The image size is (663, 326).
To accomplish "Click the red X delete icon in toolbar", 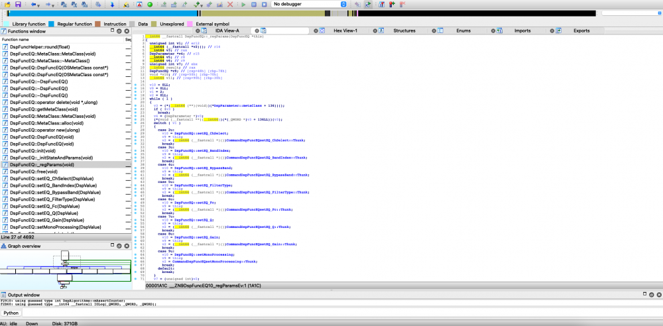I will coord(230,4).
